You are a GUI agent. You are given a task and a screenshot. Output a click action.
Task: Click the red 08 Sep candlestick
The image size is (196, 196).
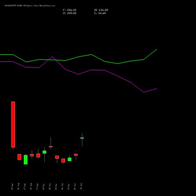point(76,155)
